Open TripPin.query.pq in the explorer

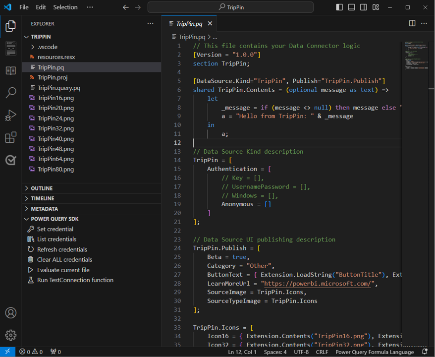tap(58, 88)
